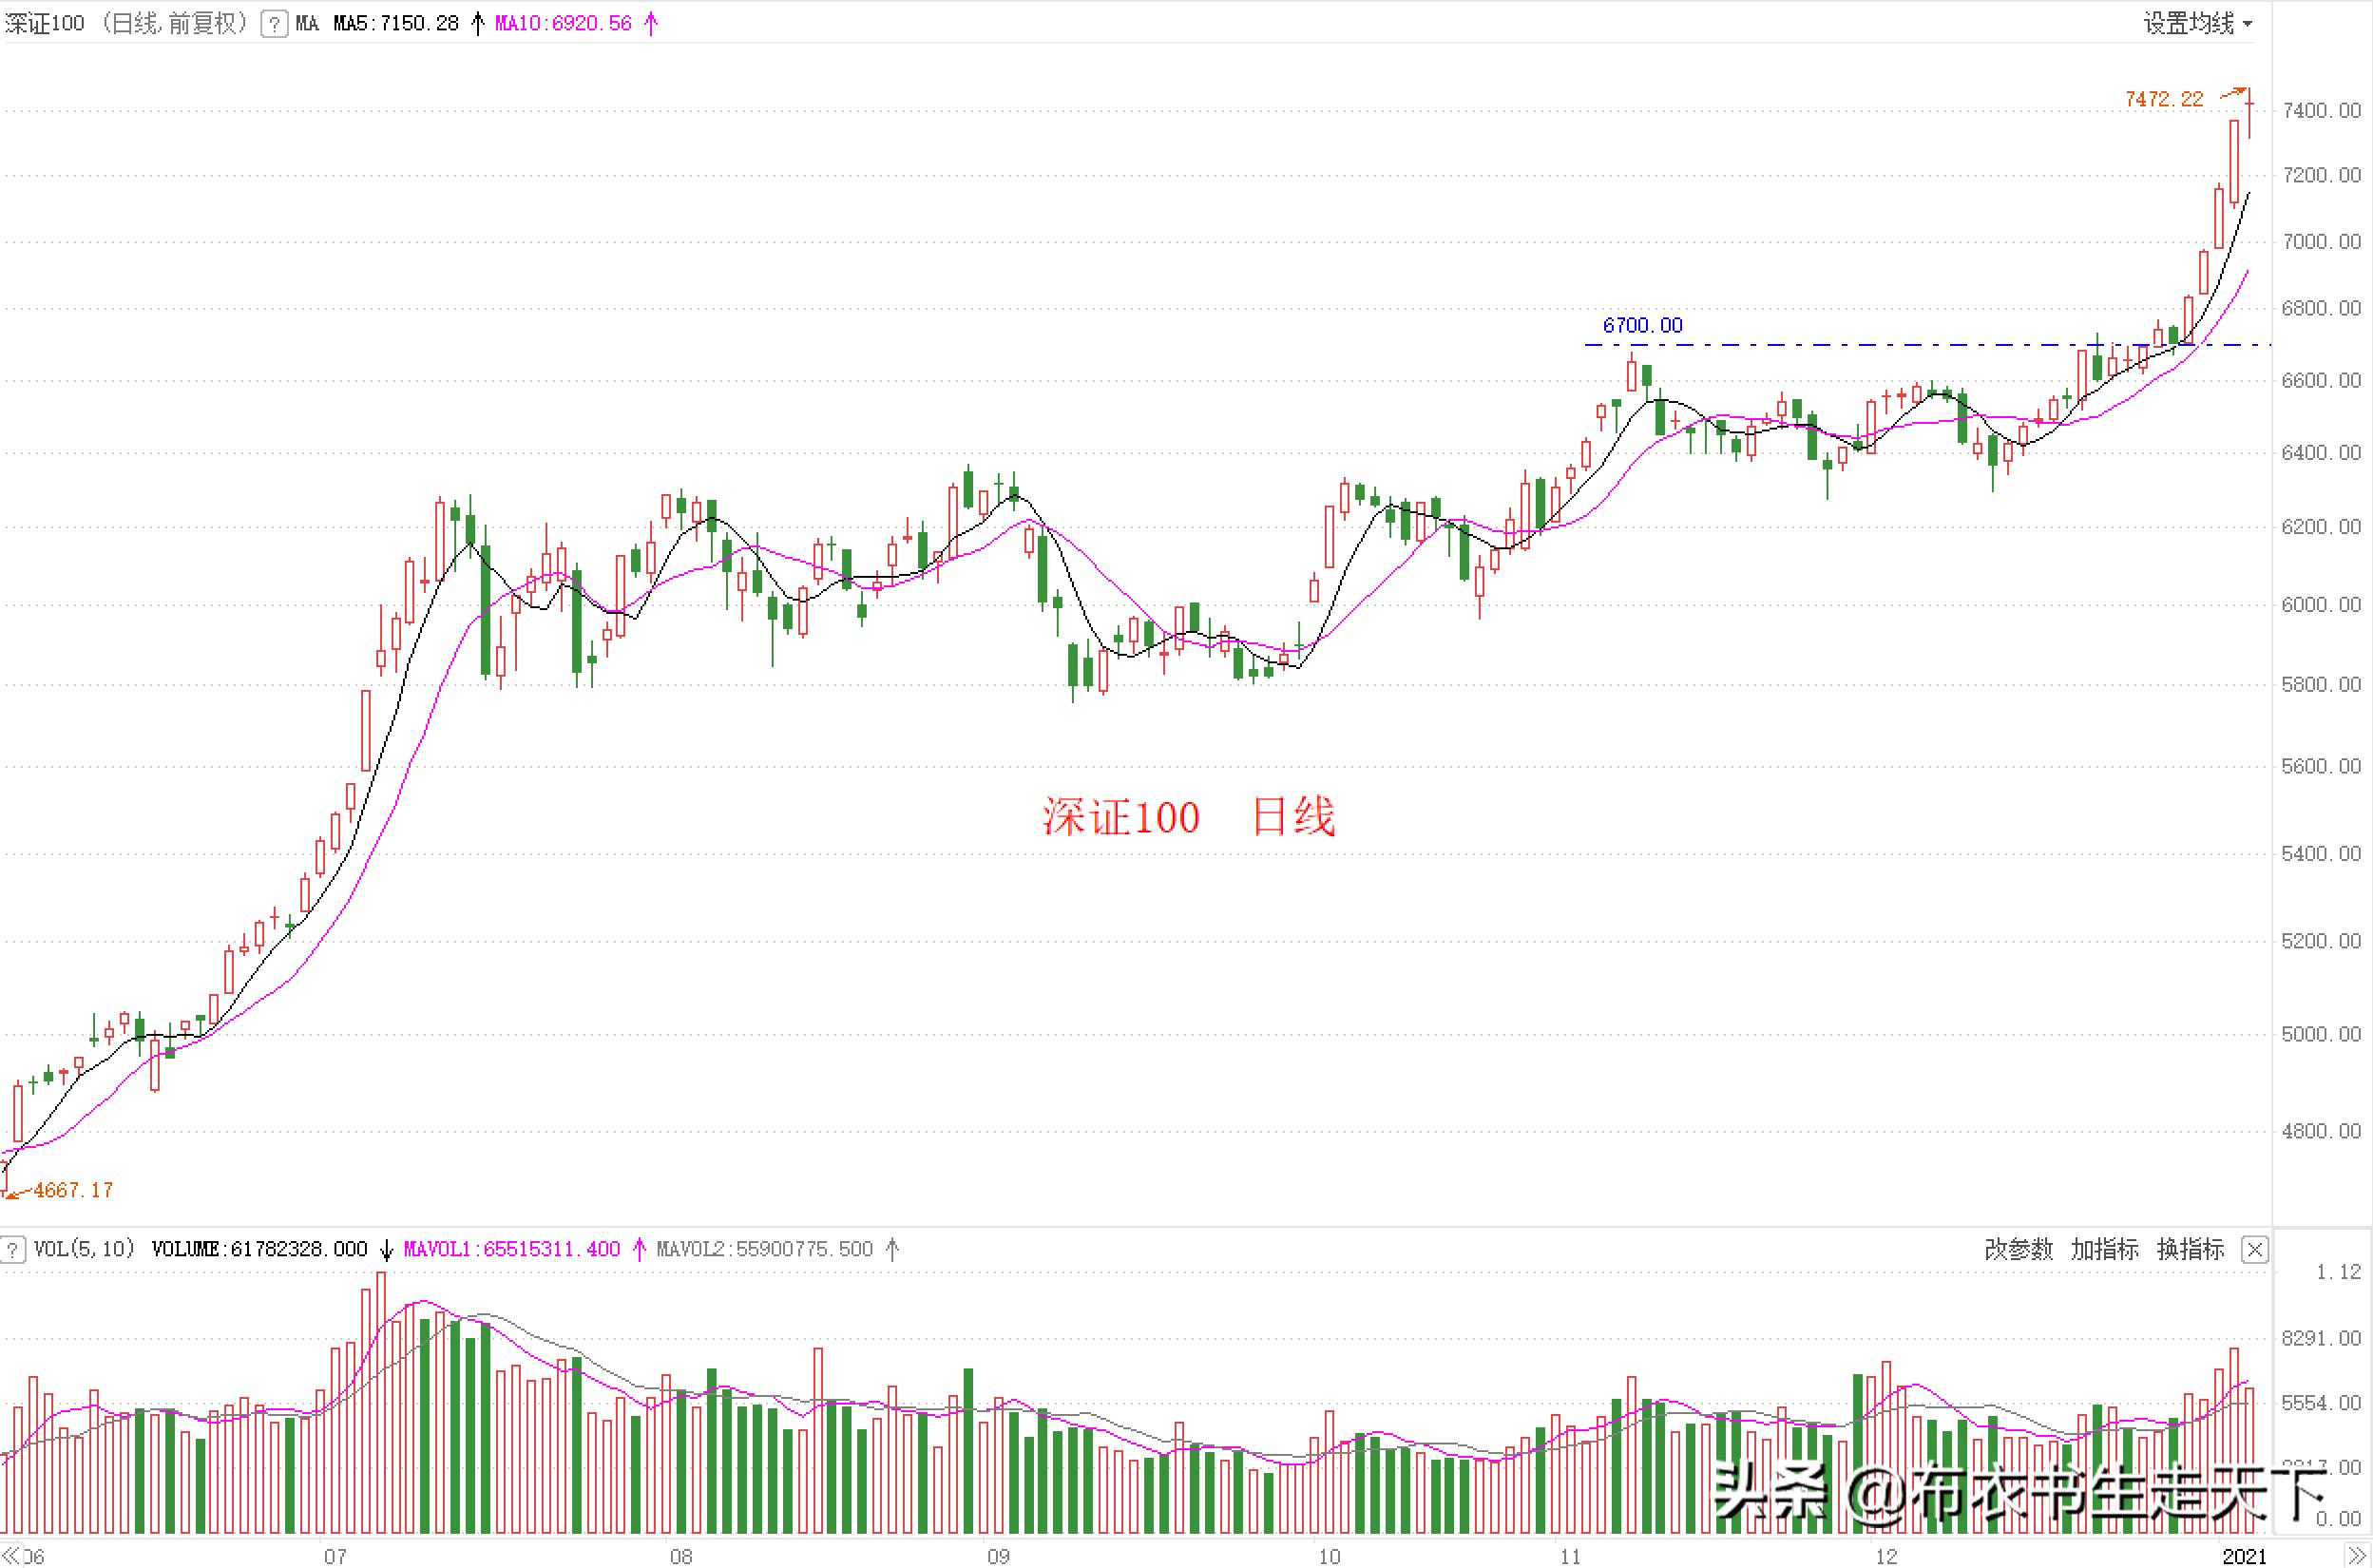Screen dimensions: 2373x1568
Task: Select the MA5:7150.28 label
Action: coord(396,24)
